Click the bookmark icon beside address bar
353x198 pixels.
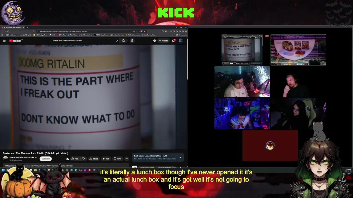coord(34,31)
